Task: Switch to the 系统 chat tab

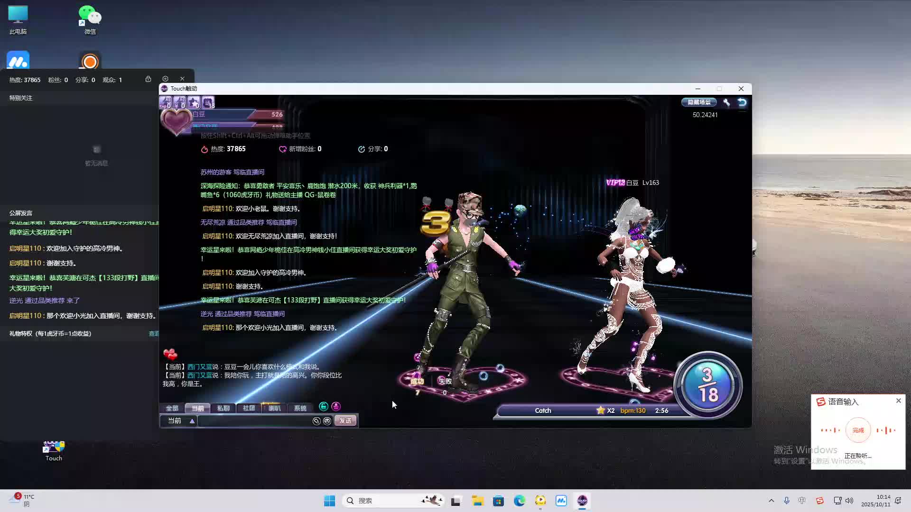Action: 300,408
